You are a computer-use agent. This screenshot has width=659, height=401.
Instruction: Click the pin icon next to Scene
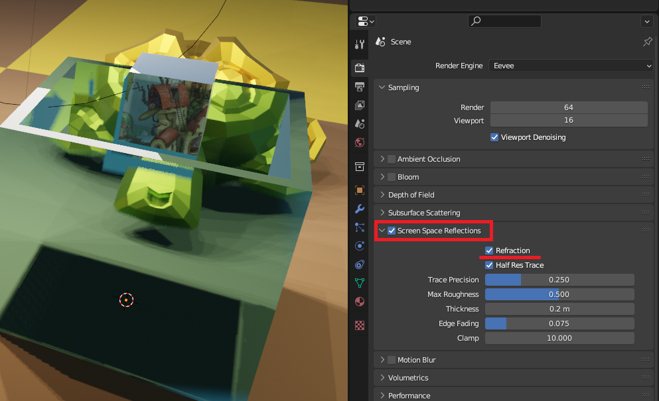(647, 42)
